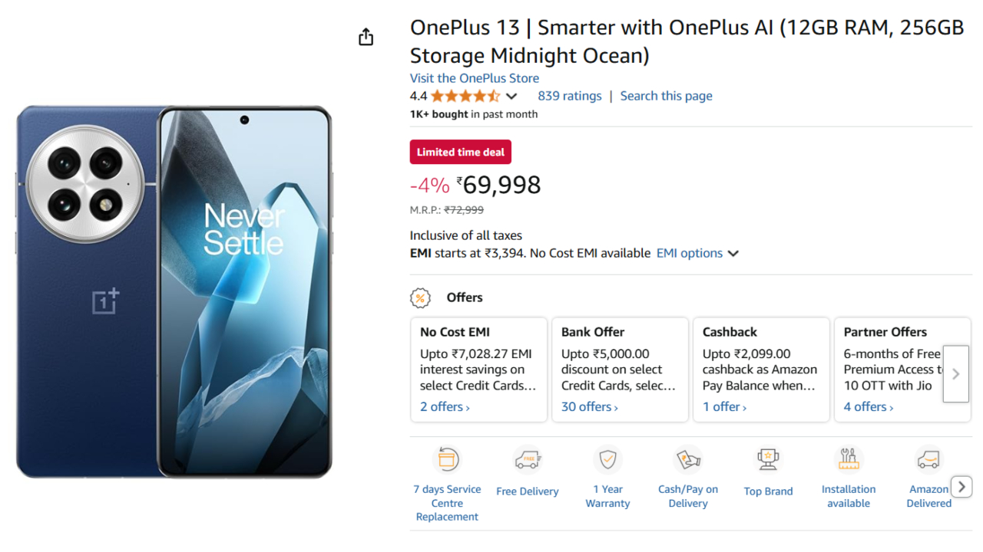Click the 1 Year Warranty shield icon
This screenshot has height=552, width=983.
607,459
